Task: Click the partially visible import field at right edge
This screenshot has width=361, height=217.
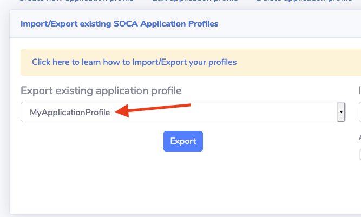Action: click(x=360, y=112)
